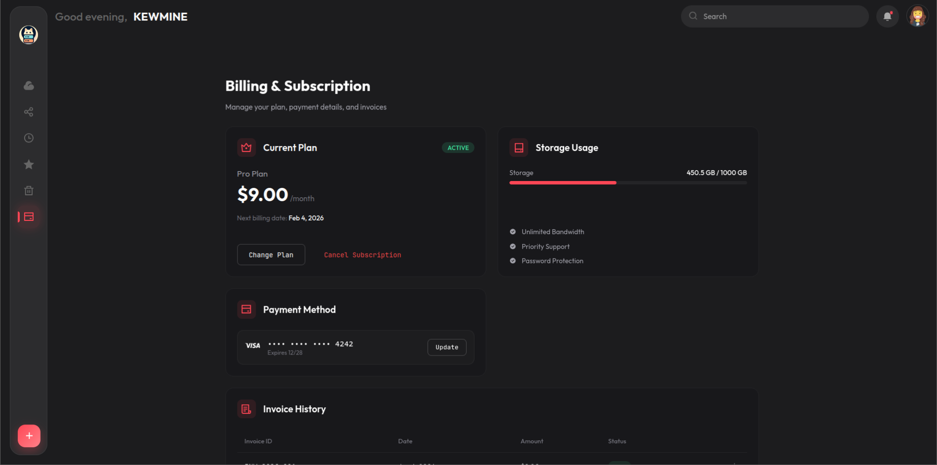The width and height of the screenshot is (937, 465).
Task: Click the red plus upload button
Action: (x=29, y=436)
